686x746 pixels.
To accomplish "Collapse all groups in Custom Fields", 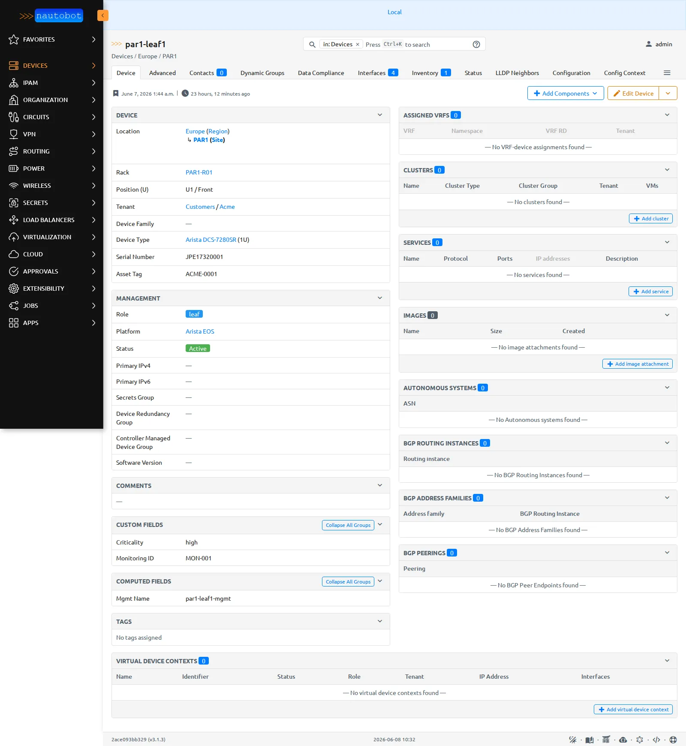I will click(x=348, y=525).
